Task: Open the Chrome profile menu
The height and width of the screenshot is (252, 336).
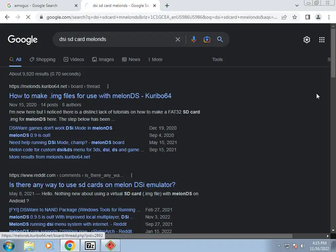Action: tap(318, 17)
